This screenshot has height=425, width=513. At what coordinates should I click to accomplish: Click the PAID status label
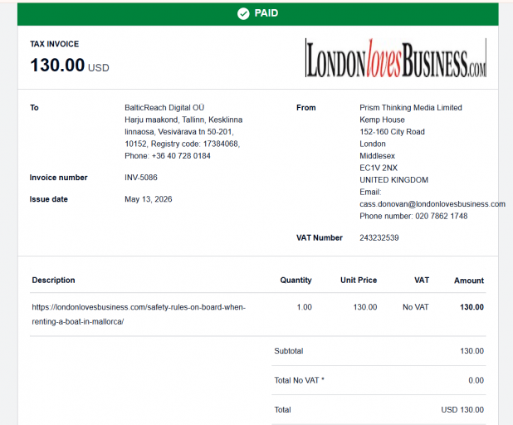[x=266, y=13]
